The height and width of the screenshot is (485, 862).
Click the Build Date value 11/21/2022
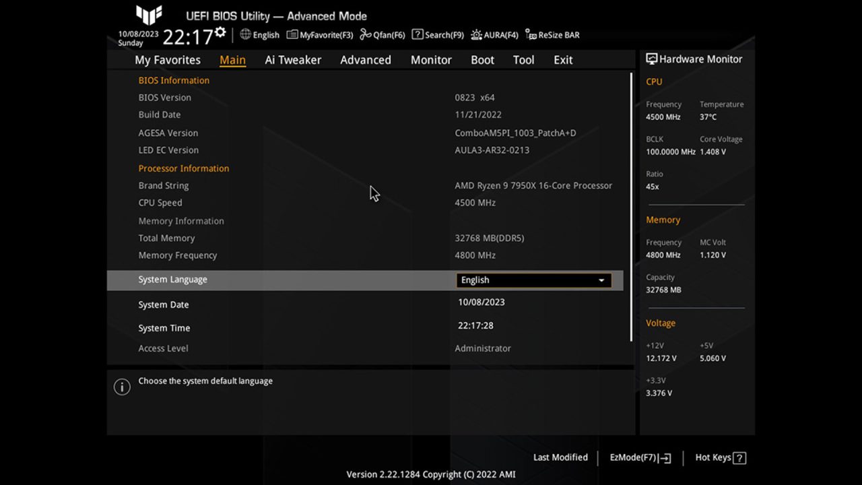478,115
